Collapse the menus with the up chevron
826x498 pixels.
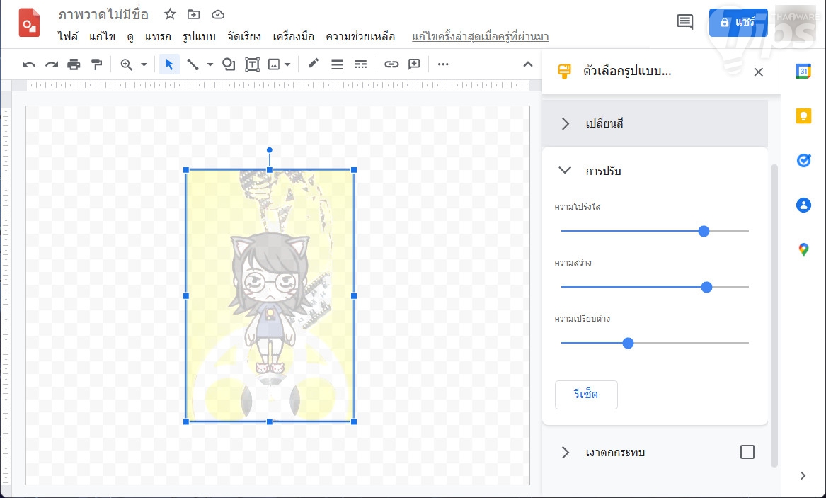pos(528,64)
